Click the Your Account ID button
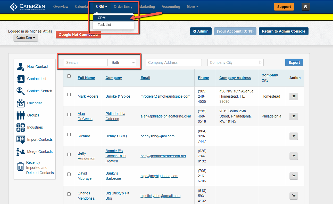This screenshot has width=333, height=204. [x=235, y=31]
